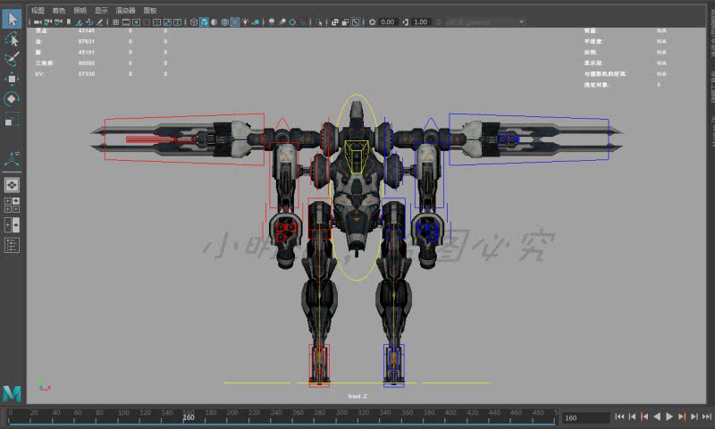This screenshot has height=429, width=715.
Task: Click the gamma reset icon
Action: tap(406, 21)
